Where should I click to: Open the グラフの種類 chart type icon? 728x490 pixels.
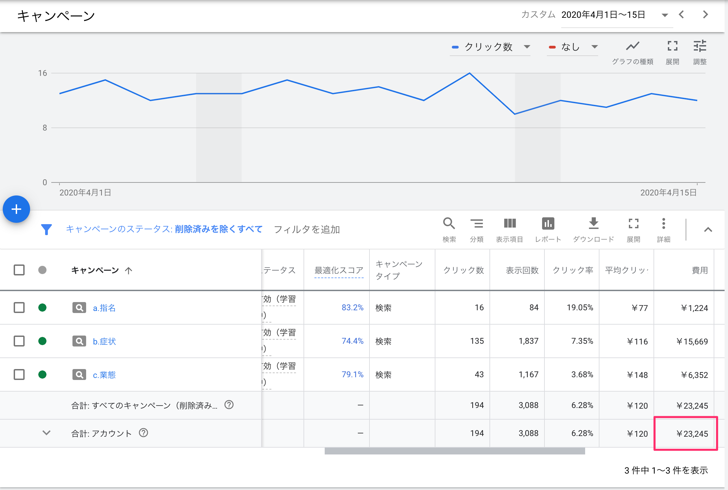click(633, 46)
